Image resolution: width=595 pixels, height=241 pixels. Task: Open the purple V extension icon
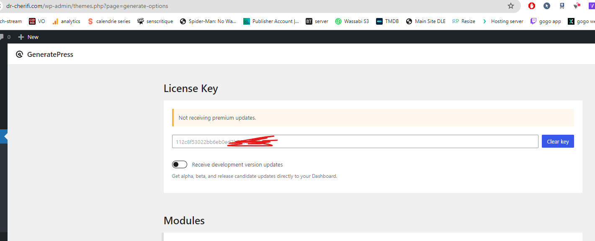pos(592,6)
